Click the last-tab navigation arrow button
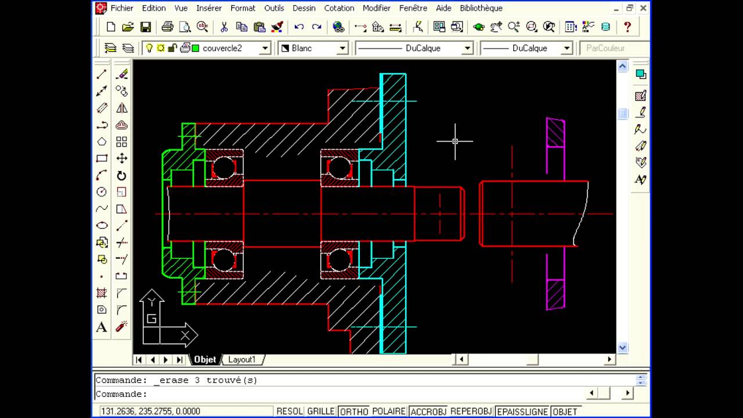 179,359
